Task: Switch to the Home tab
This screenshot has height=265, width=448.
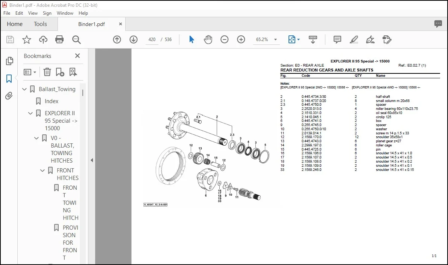Action: click(x=15, y=24)
